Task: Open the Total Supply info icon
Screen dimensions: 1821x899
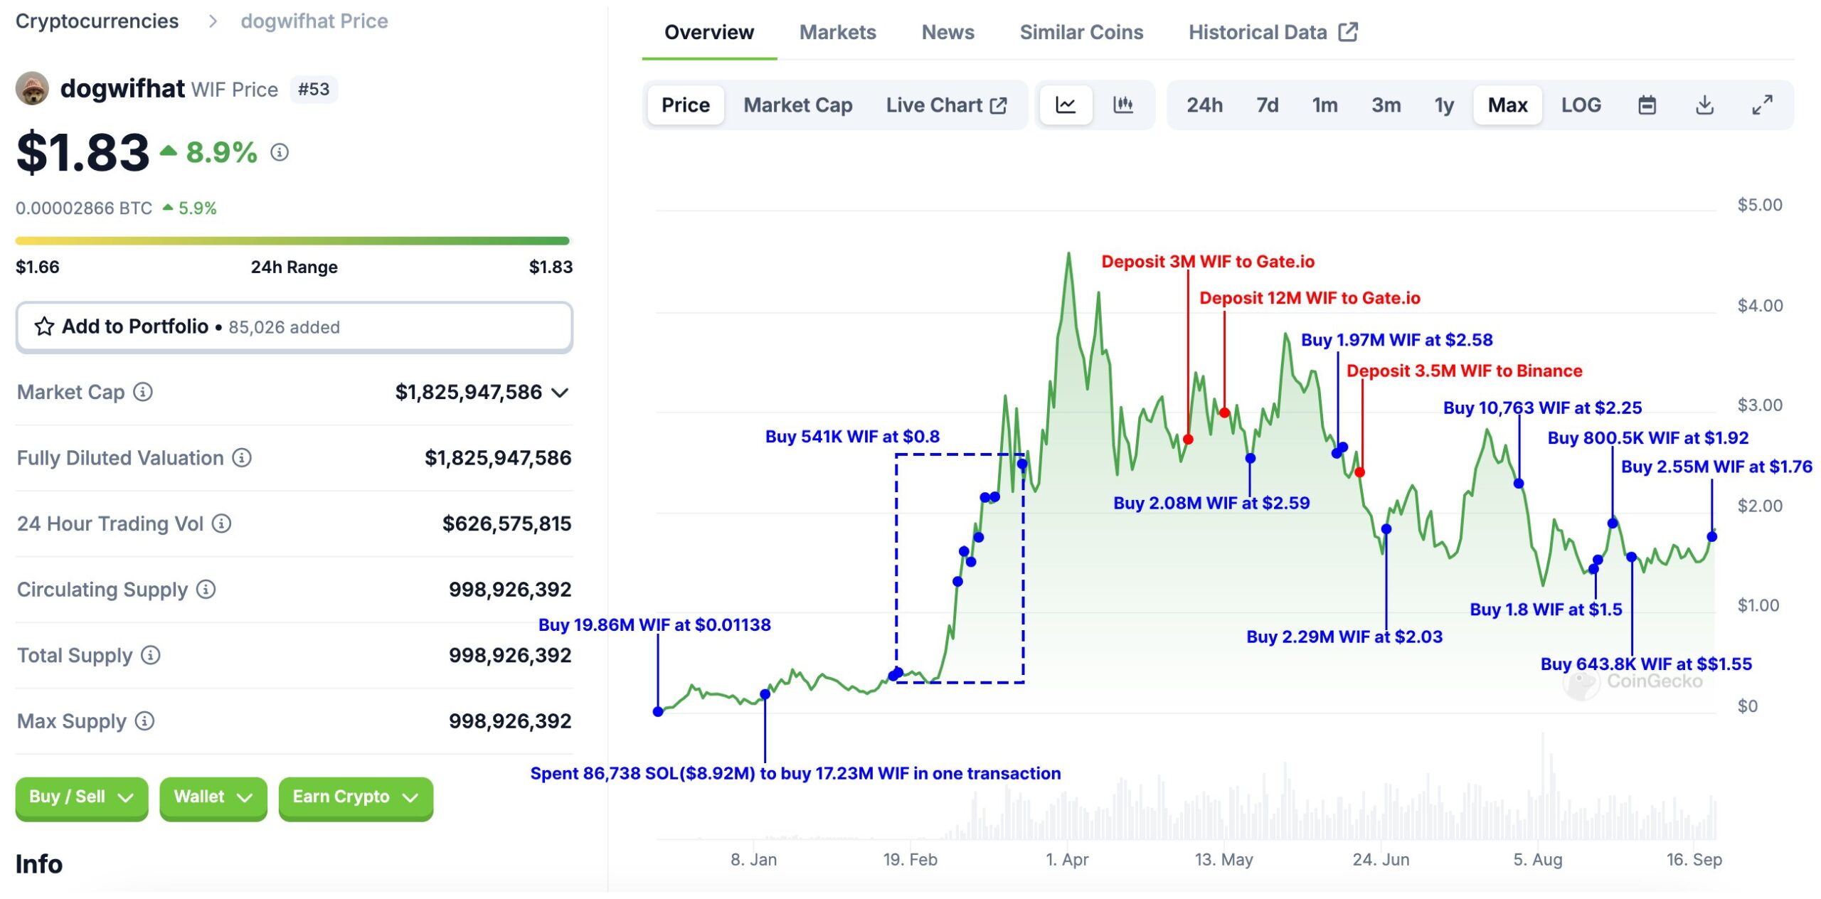Action: click(x=150, y=655)
